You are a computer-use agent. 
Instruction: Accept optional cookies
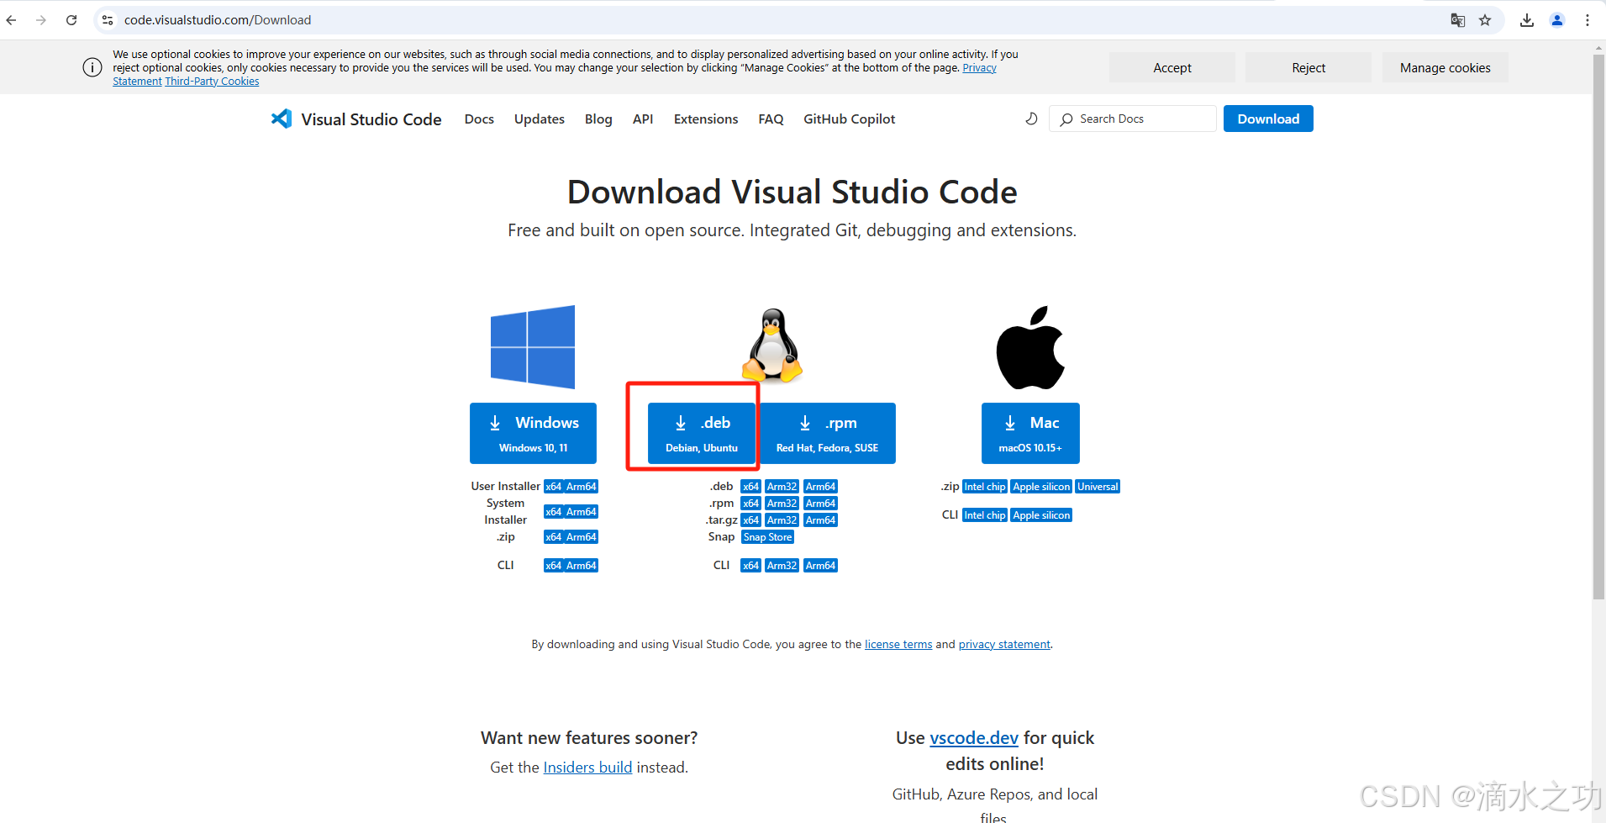pos(1172,68)
